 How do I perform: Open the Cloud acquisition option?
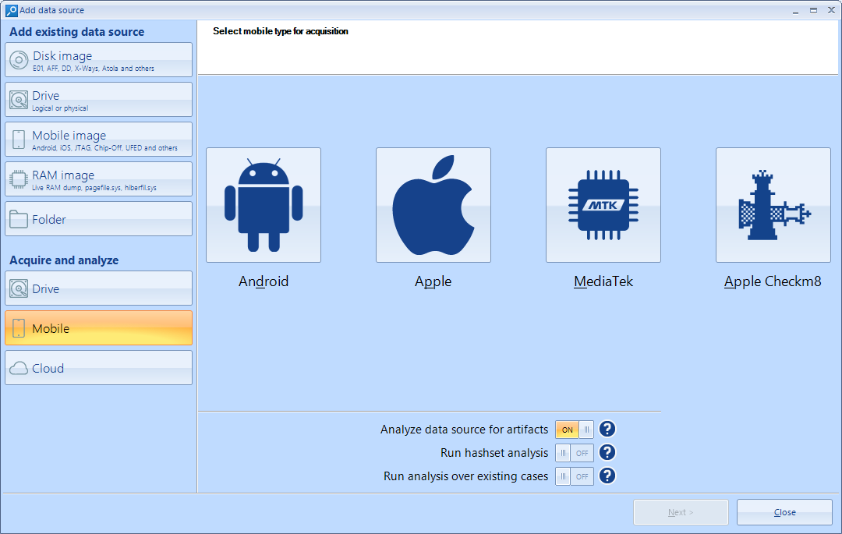(99, 368)
